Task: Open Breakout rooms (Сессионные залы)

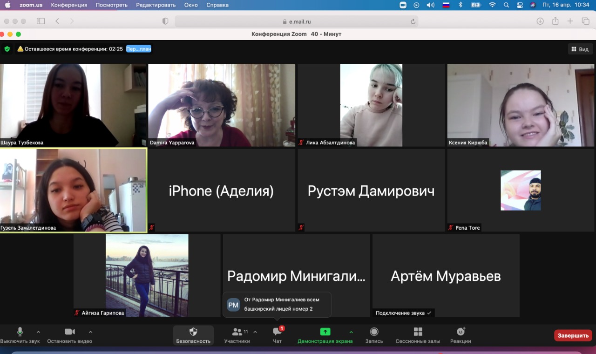Action: (418, 332)
